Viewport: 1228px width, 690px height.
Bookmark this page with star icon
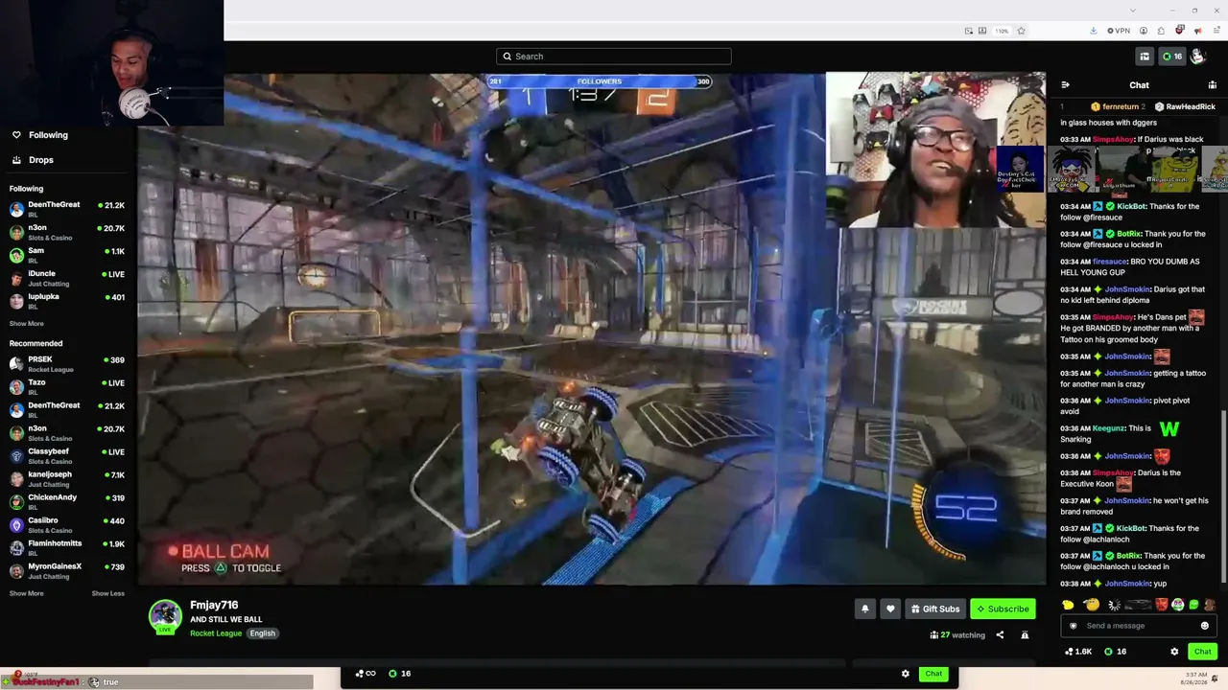point(1021,31)
